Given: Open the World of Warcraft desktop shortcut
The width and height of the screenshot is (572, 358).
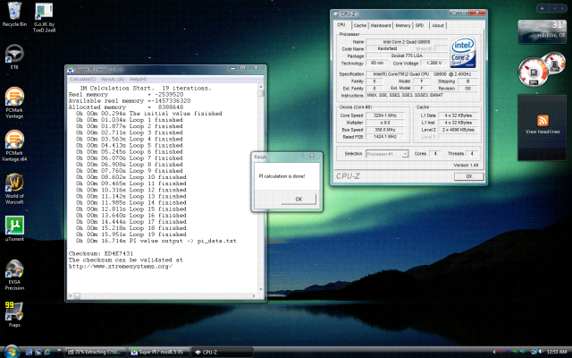Looking at the screenshot, I should pos(14,189).
